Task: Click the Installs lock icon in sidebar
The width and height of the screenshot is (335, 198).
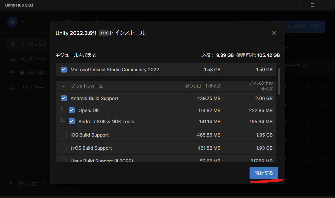Action: pyautogui.click(x=12, y=59)
